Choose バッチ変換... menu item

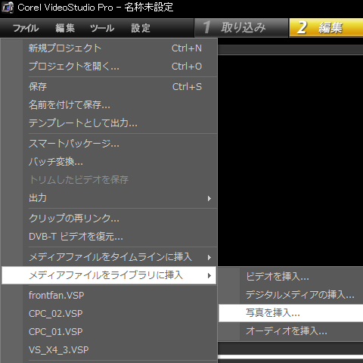(x=109, y=162)
